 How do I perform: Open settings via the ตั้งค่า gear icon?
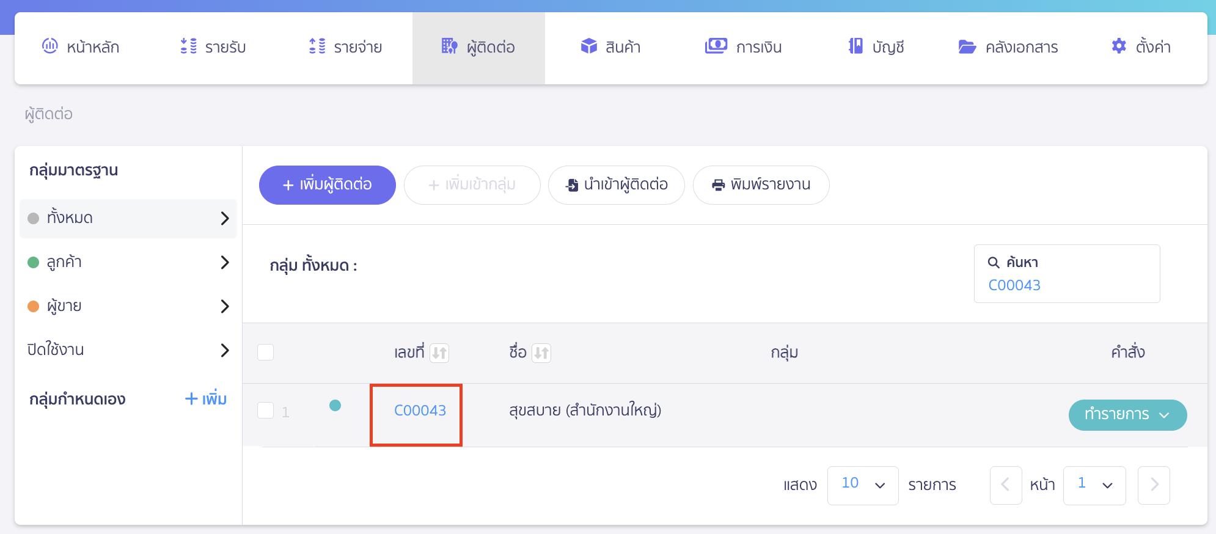click(x=1119, y=45)
